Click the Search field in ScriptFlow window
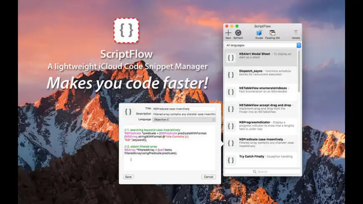 pyautogui.click(x=262, y=172)
